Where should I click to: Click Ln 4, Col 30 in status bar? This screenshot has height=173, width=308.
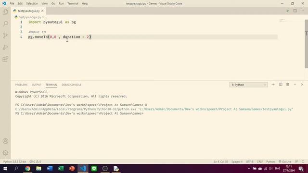[x=221, y=161]
